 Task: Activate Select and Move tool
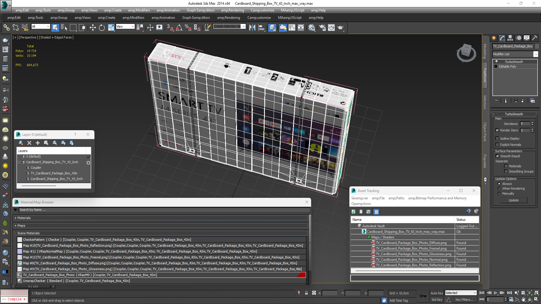(x=92, y=27)
